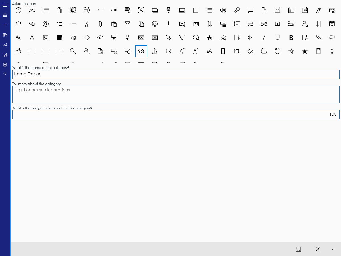Select the up-down sort arrows icon

209,24
